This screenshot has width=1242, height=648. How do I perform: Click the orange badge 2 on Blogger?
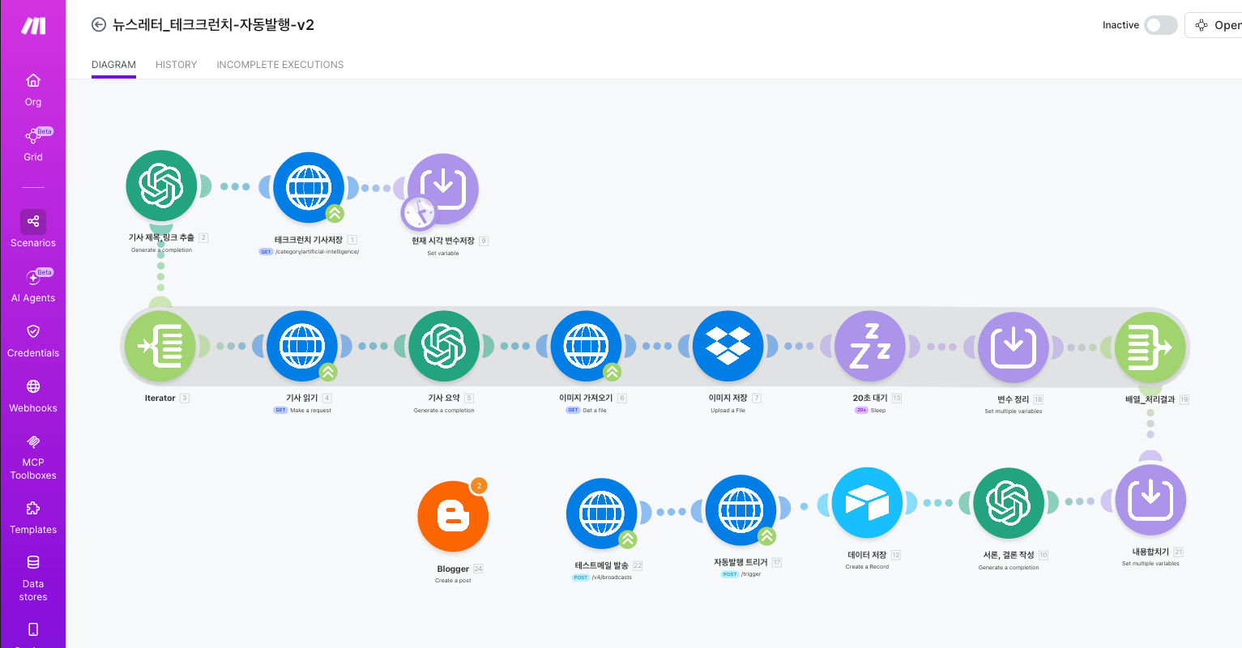[479, 486]
